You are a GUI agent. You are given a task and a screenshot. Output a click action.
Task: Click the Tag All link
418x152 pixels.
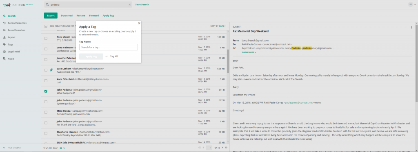[114, 56]
